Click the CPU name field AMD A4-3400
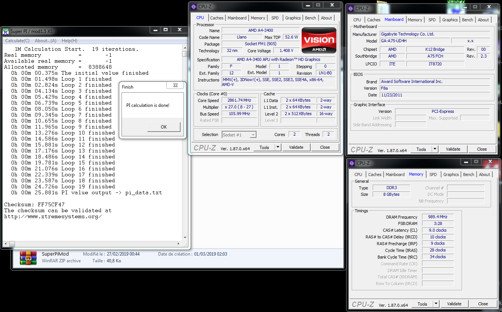This screenshot has width=502, height=312. point(261,30)
